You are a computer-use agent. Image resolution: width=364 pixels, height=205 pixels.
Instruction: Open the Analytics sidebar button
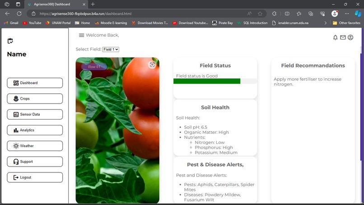click(35, 130)
